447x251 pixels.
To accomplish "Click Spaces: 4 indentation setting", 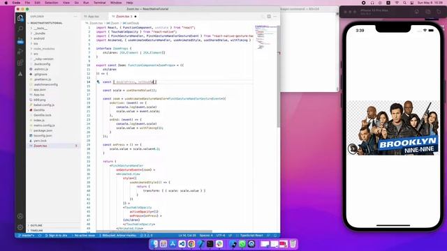I will 206,236.
